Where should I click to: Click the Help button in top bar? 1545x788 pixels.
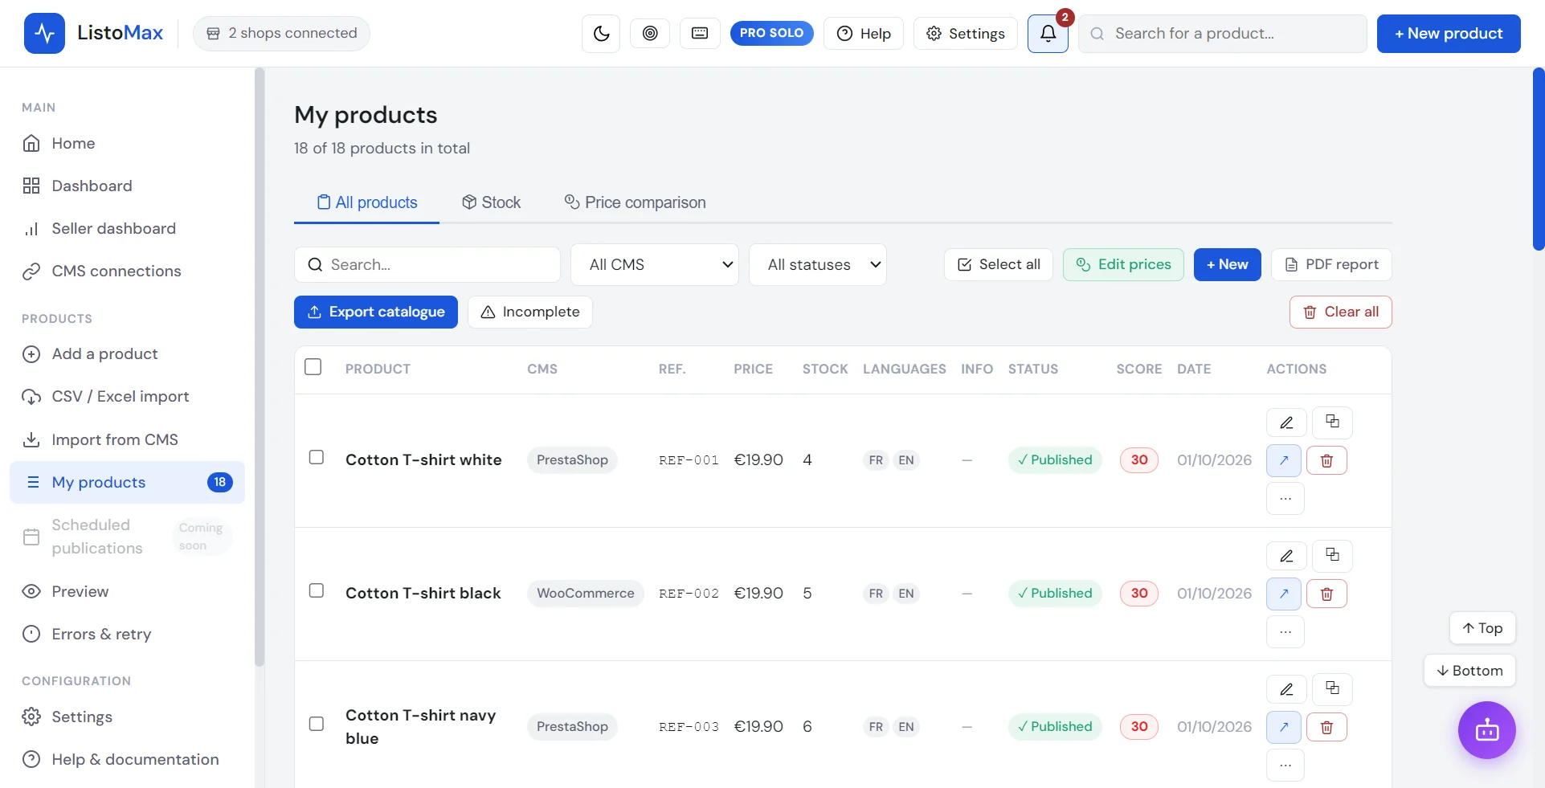pos(864,34)
